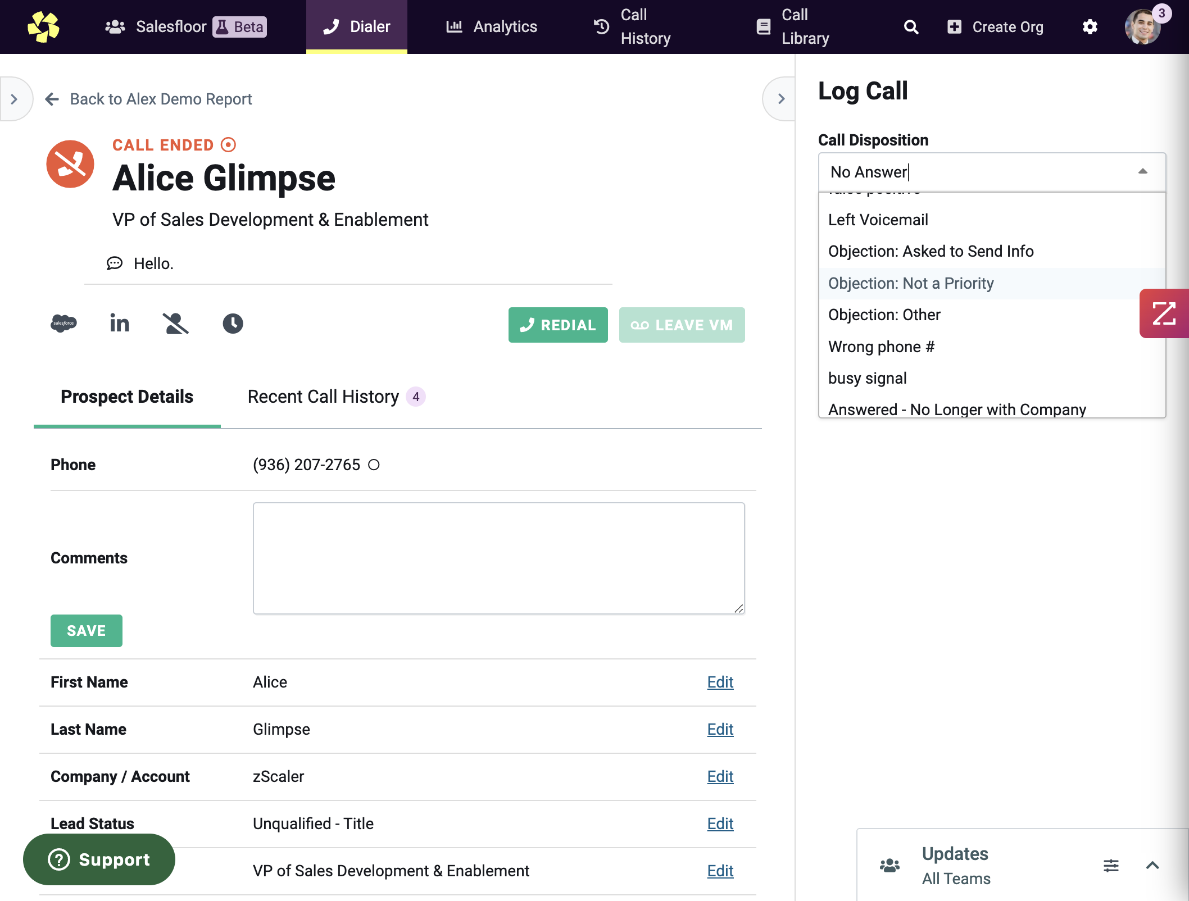Click the next prospect chevron
Image resolution: width=1189 pixels, height=901 pixels.
click(780, 99)
